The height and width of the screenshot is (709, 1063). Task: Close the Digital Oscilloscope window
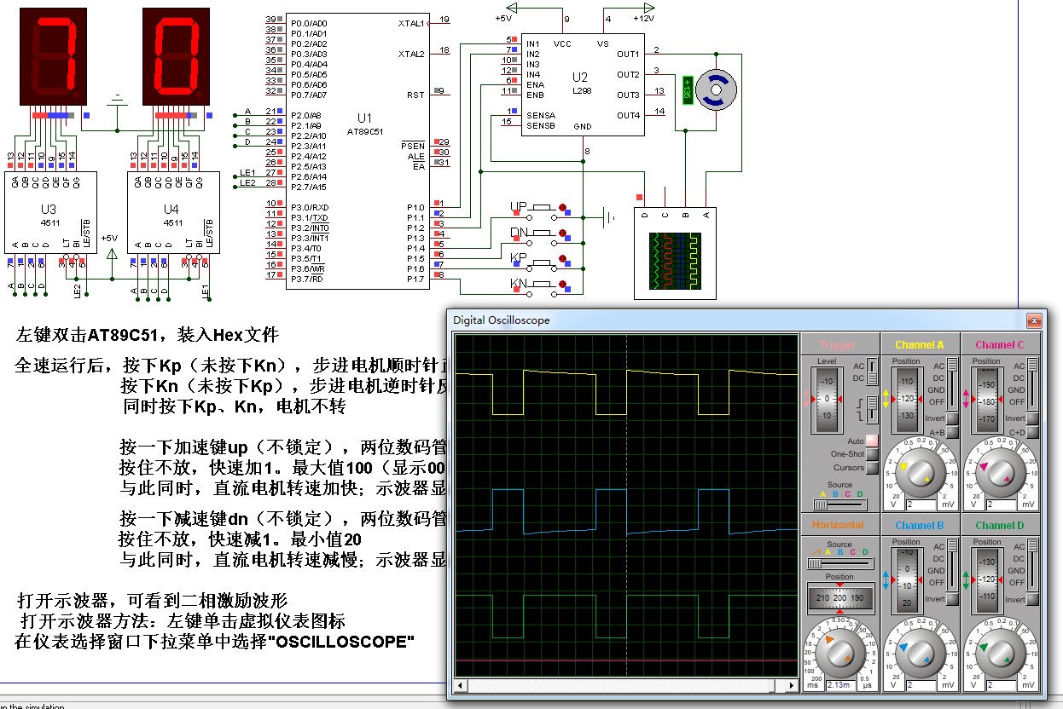click(x=1034, y=320)
